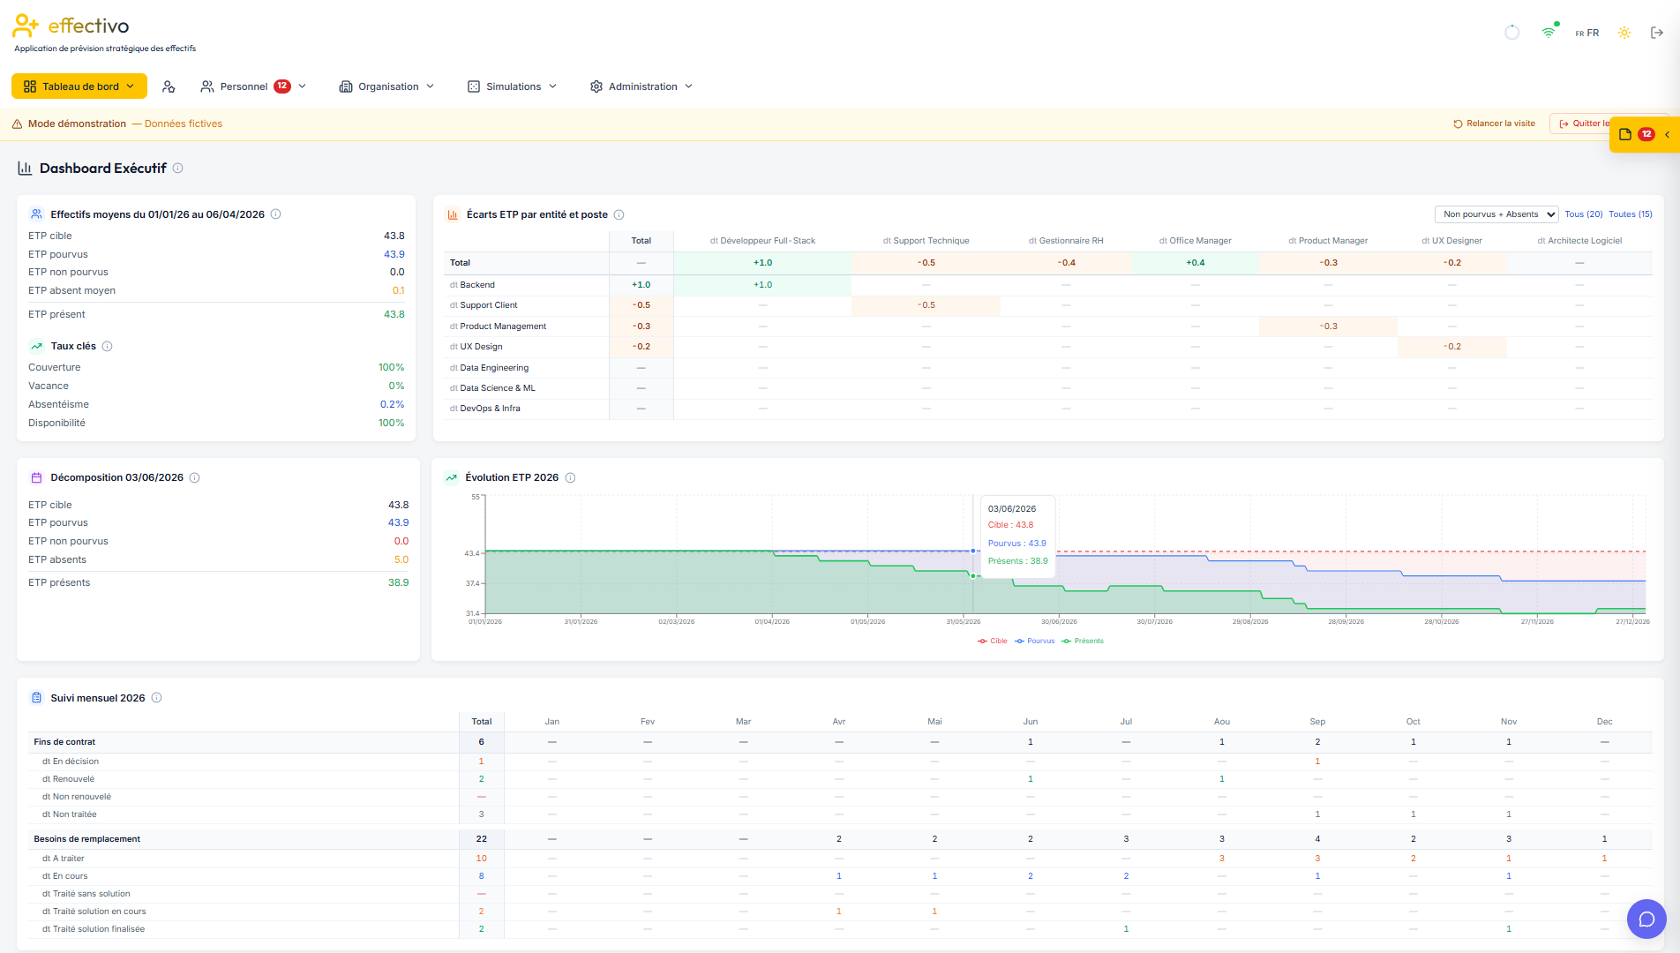Click info icon next to Dashboard Exécutif
This screenshot has width=1680, height=953.
click(x=177, y=169)
